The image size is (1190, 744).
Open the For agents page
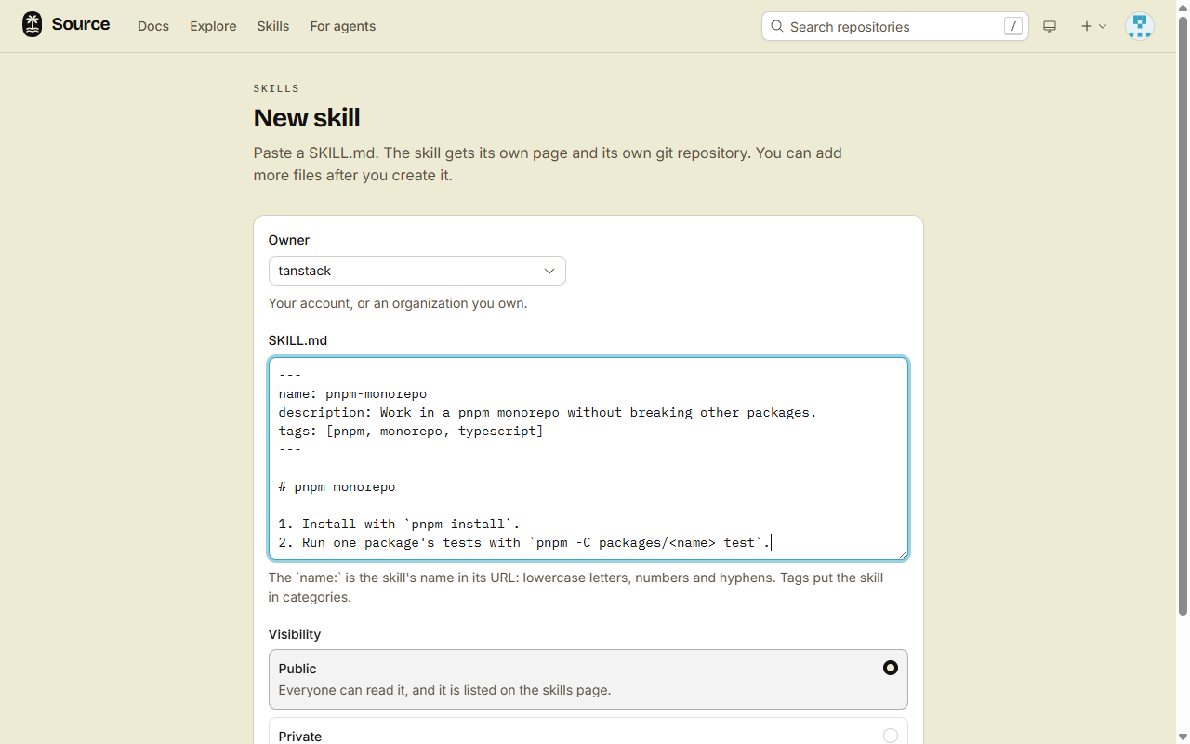coord(343,26)
